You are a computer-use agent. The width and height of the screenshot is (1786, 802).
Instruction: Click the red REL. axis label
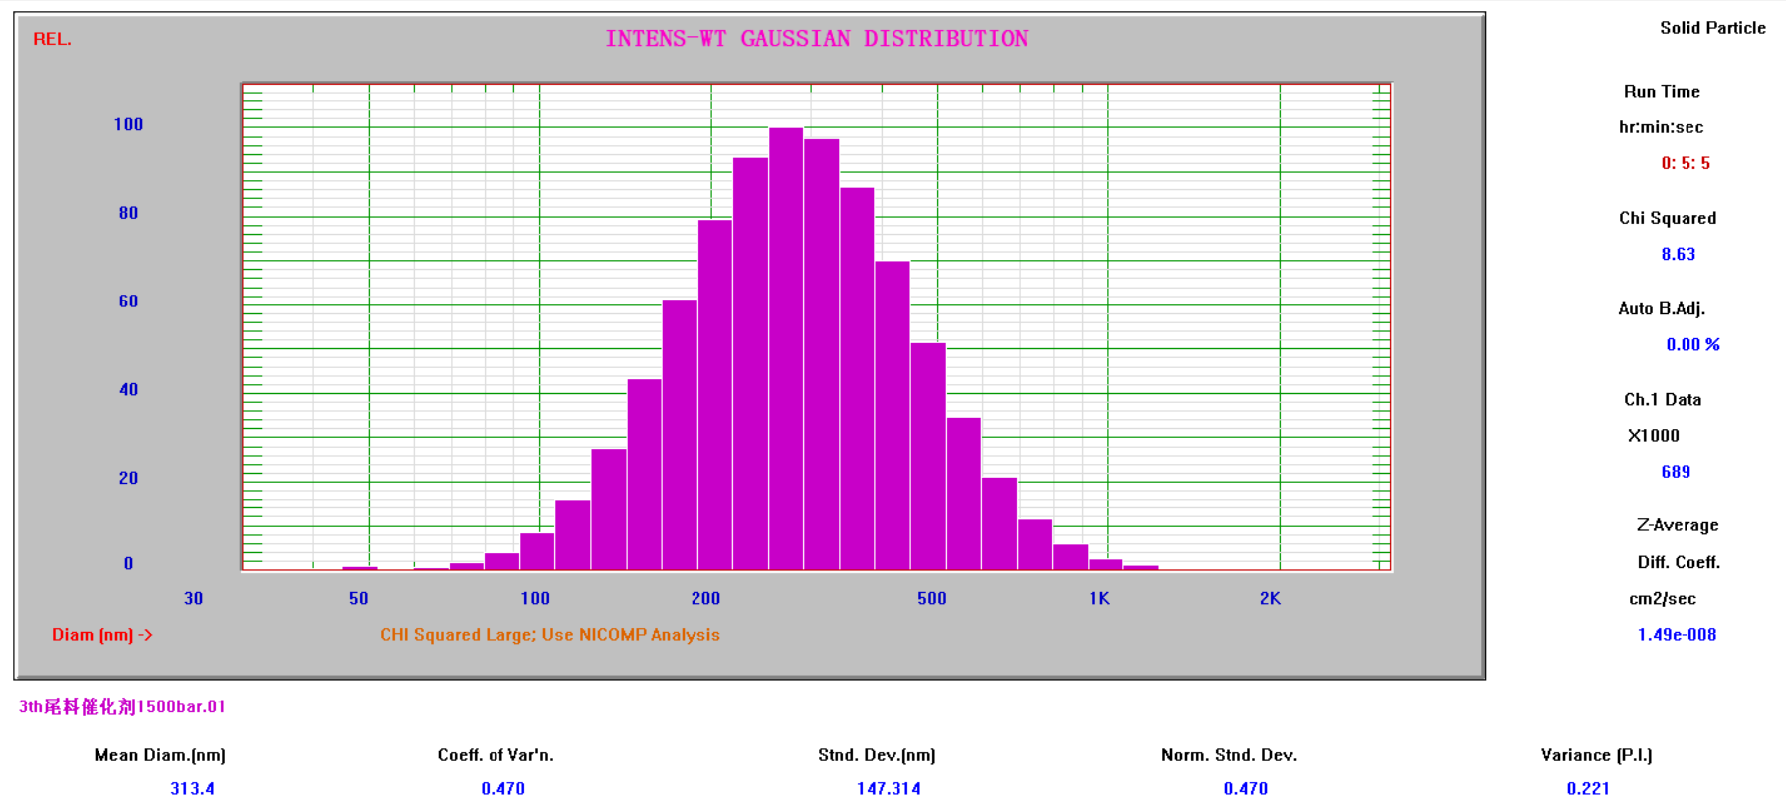(52, 39)
